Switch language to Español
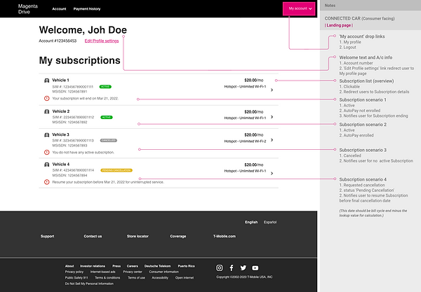 pos(270,222)
